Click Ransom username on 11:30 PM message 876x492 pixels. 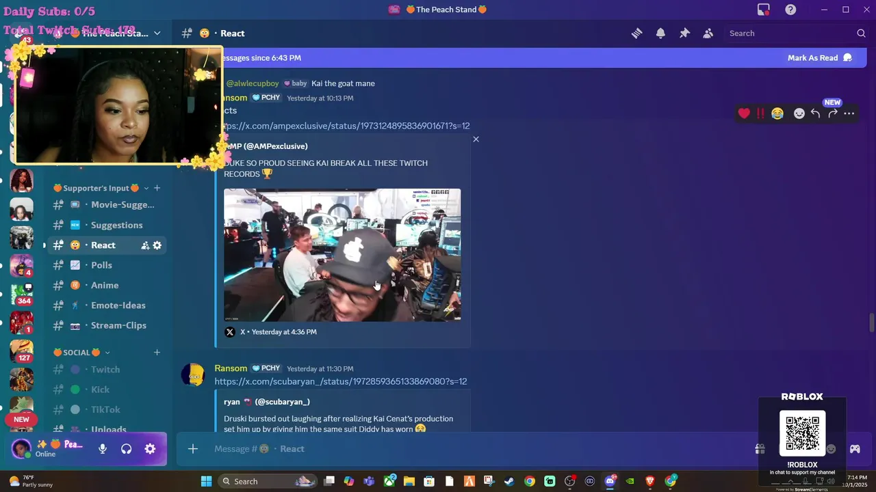click(x=231, y=368)
